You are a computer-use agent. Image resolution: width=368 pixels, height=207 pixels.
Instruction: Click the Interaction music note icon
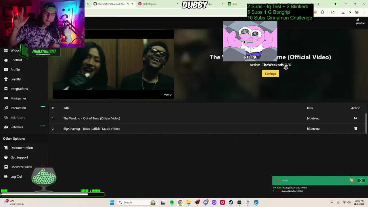(6, 108)
